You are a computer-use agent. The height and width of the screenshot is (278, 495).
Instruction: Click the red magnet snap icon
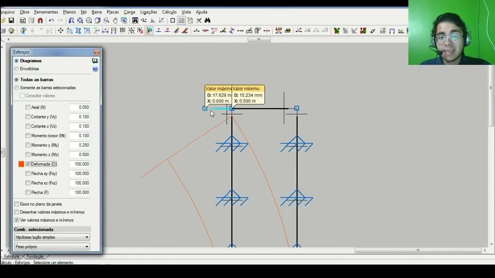[40, 20]
